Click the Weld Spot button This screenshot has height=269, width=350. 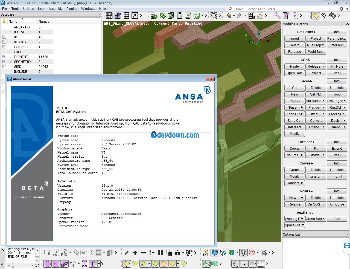(x=316, y=52)
